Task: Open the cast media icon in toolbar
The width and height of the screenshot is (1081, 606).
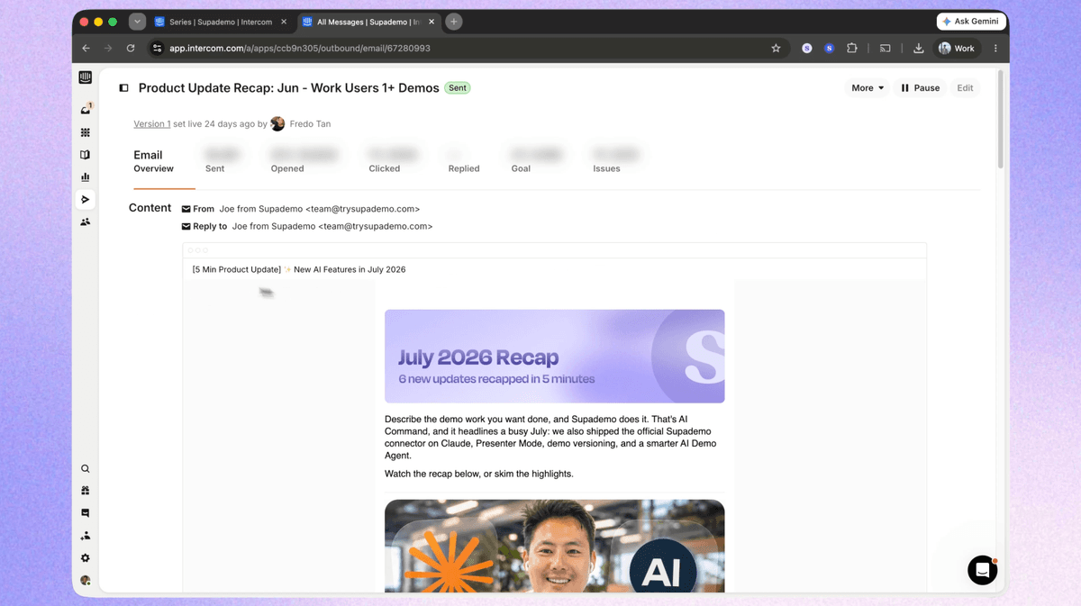Action: (x=885, y=49)
